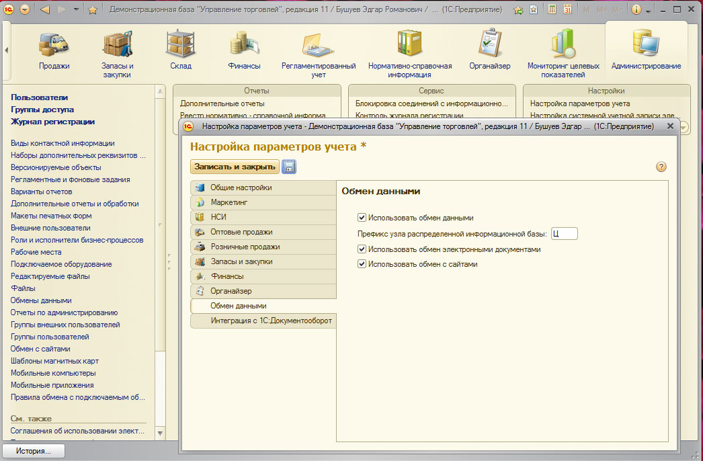Expand the dropdown arrow next to info icon

tap(648, 11)
